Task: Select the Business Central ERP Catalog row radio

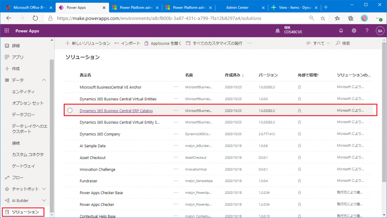Action: (x=70, y=111)
